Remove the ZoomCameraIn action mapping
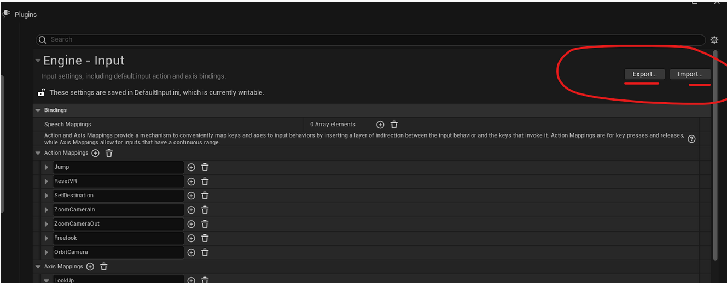Screen dimensions: 727x283 click(x=205, y=210)
